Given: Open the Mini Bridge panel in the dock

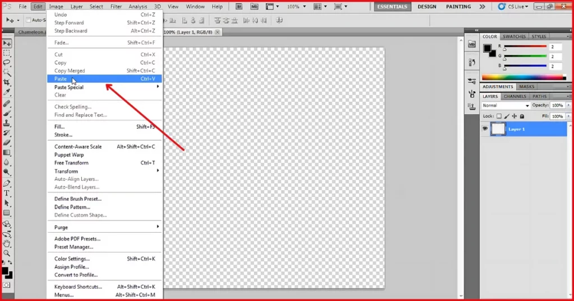Looking at the screenshot, I should tap(472, 45).
